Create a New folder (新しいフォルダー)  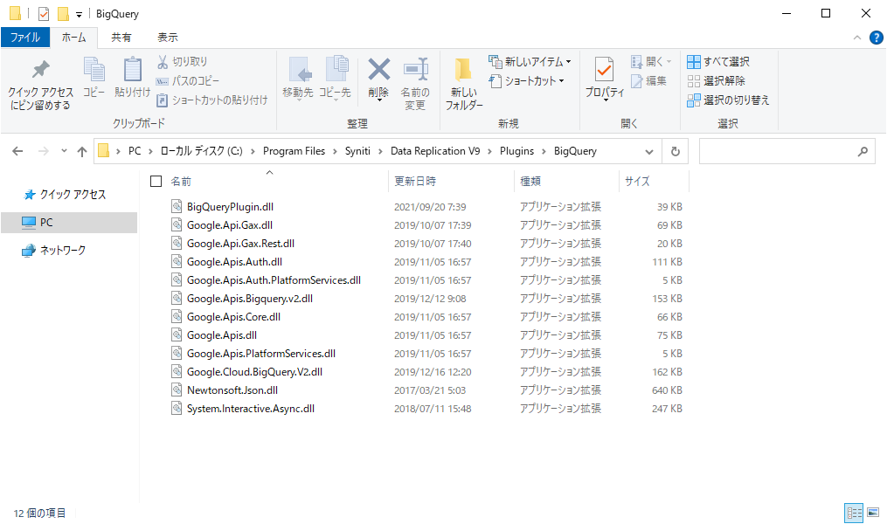click(464, 84)
